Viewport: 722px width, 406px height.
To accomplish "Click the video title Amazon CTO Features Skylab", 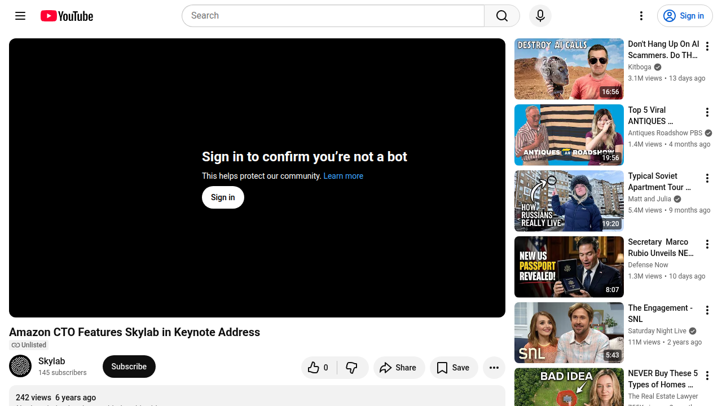I will coord(135,332).
